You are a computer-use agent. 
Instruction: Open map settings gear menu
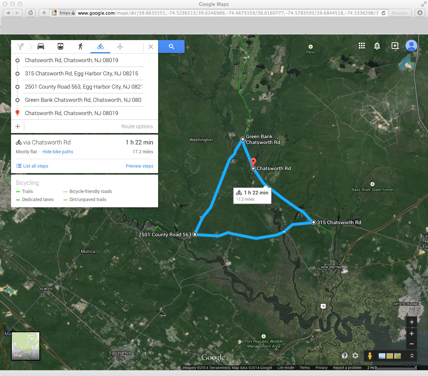point(355,356)
